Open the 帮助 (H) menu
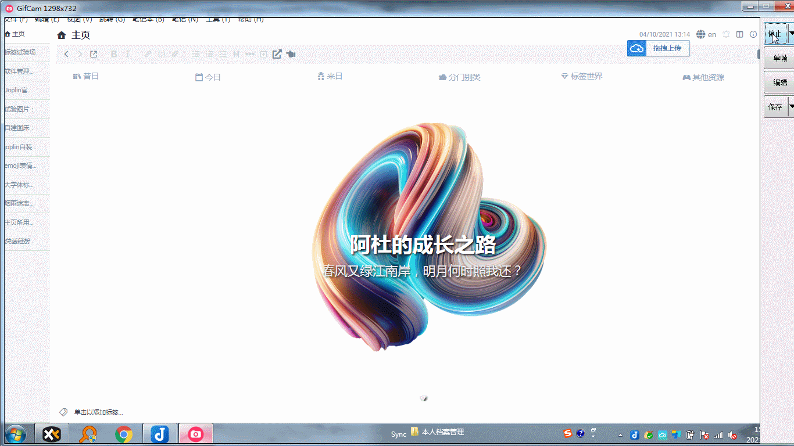This screenshot has height=446, width=794. pyautogui.click(x=251, y=20)
